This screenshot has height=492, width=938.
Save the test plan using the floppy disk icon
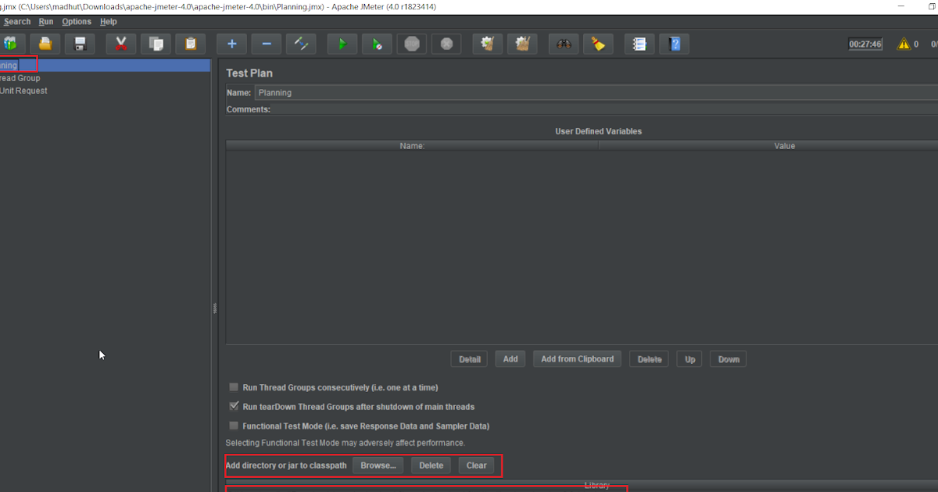pos(80,44)
